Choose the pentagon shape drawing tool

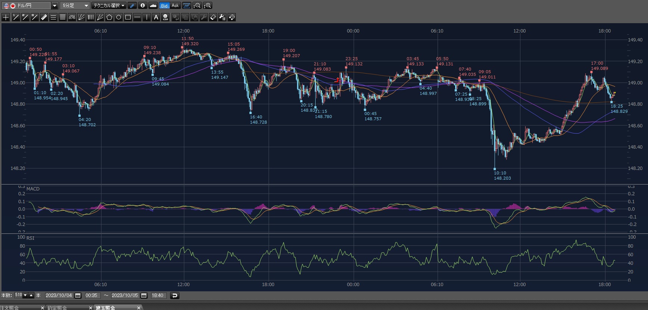(x=109, y=17)
